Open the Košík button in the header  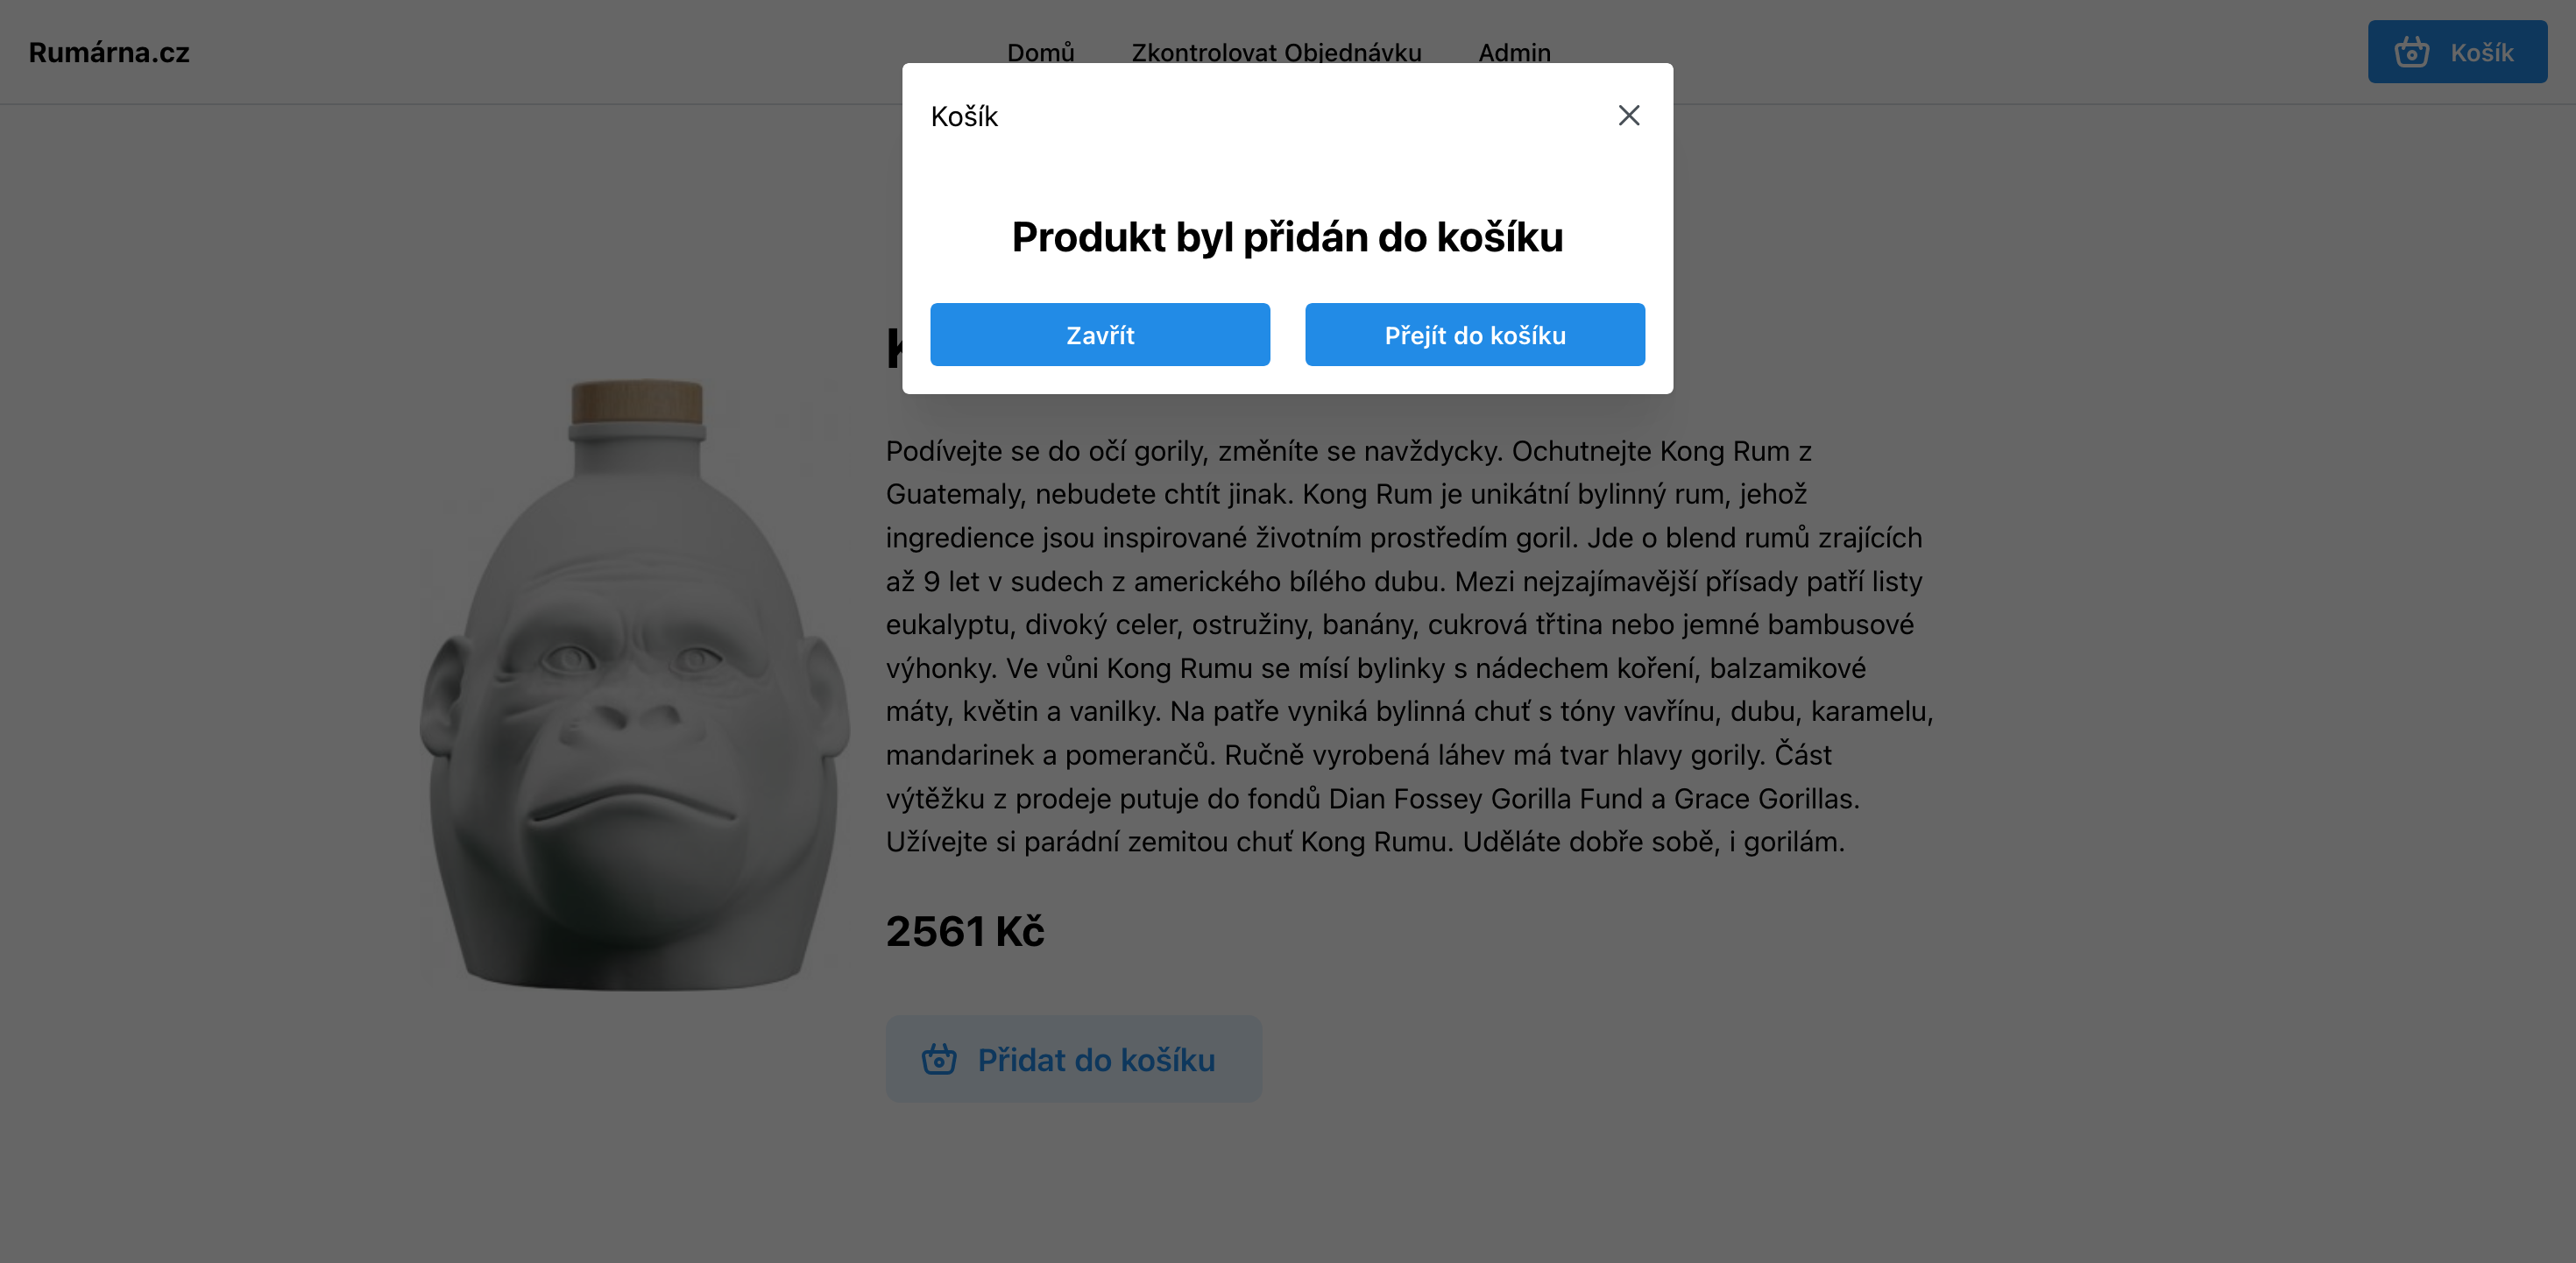coord(2456,52)
